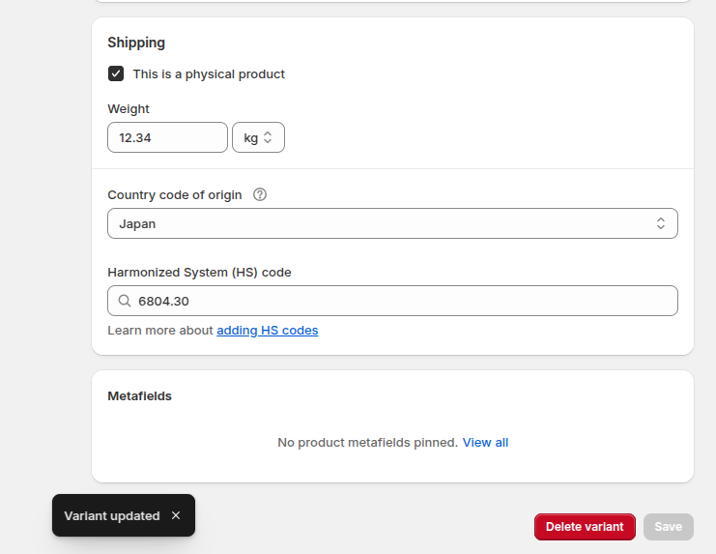Click the Variant updated notification text
Viewport: 716px width, 554px height.
[112, 515]
